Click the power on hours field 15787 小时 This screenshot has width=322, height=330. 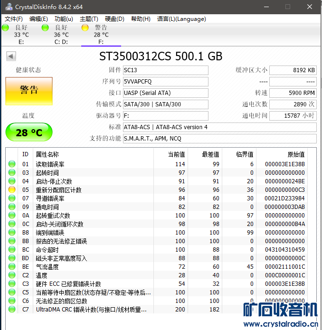point(293,115)
